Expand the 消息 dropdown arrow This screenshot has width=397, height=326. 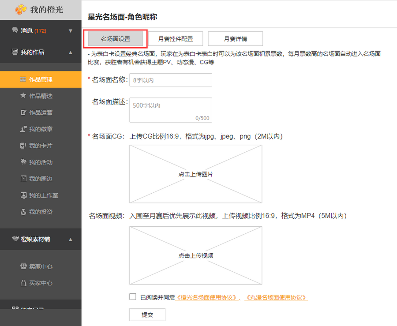click(x=71, y=31)
